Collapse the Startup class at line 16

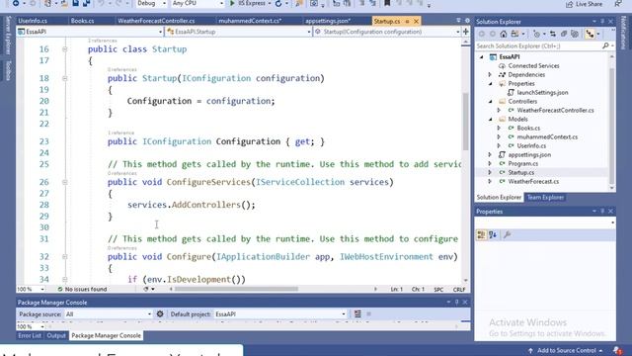64,49
